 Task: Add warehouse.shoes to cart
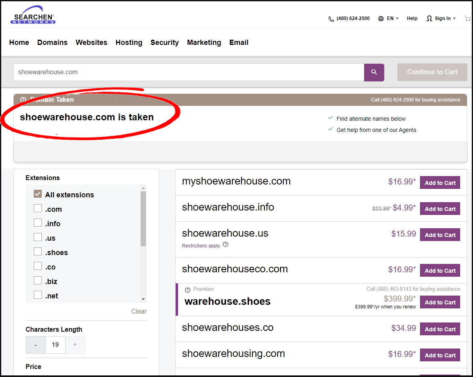pos(440,303)
